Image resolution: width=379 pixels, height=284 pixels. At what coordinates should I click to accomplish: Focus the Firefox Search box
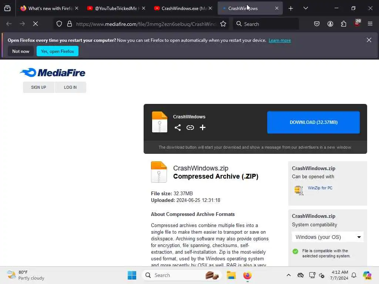click(266, 24)
